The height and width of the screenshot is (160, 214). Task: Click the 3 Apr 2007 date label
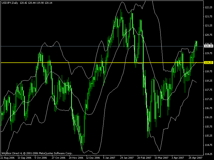178,158
